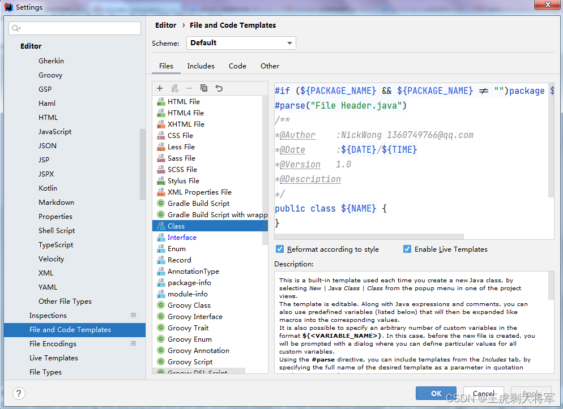
Task: Click the Groovy Class template icon
Action: 161,305
